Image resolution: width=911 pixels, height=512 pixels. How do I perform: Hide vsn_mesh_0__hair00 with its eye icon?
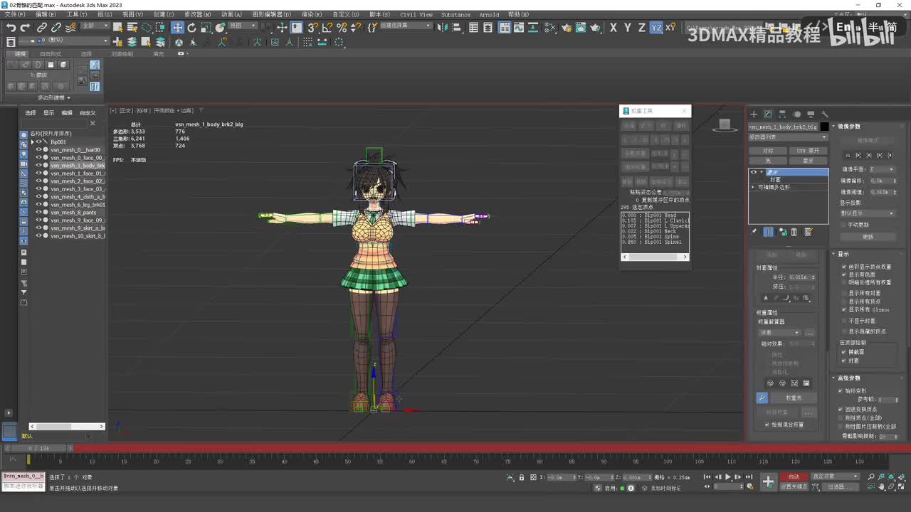tap(39, 150)
